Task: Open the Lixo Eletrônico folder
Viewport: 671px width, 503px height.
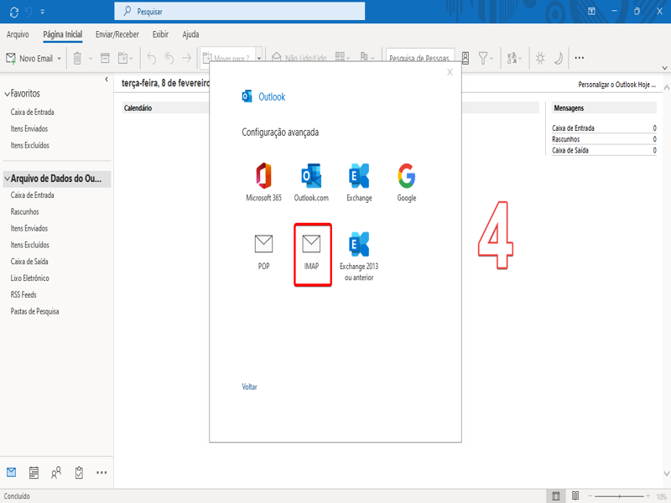Action: click(x=30, y=278)
